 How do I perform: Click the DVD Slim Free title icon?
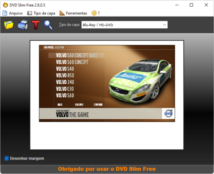pyautogui.click(x=5, y=5)
